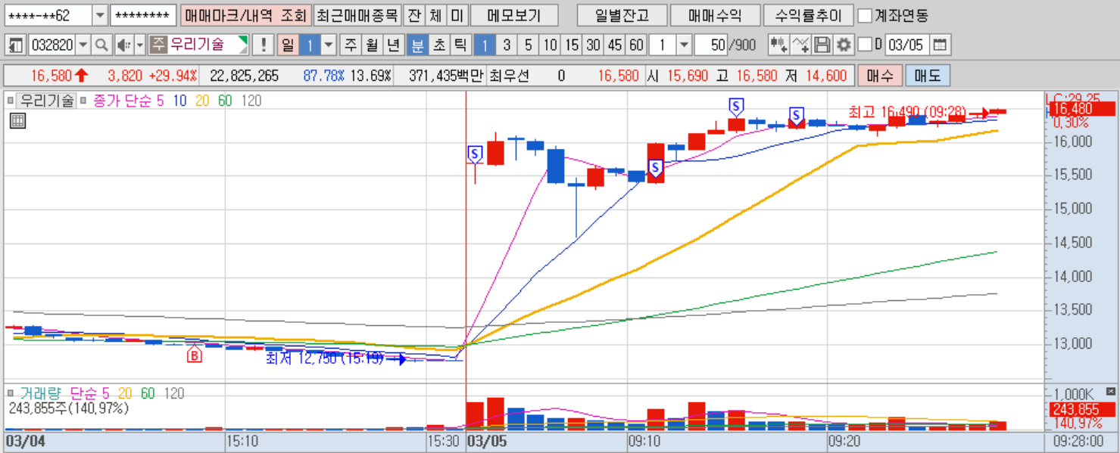Viewport: 1120px width, 453px height.
Task: Open the dropdown after the 60 interval
Action: point(684,45)
